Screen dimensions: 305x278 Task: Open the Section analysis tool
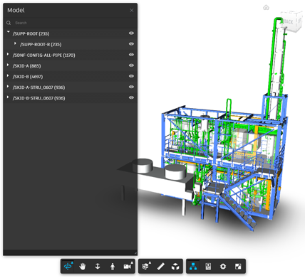pyautogui.click(x=146, y=267)
